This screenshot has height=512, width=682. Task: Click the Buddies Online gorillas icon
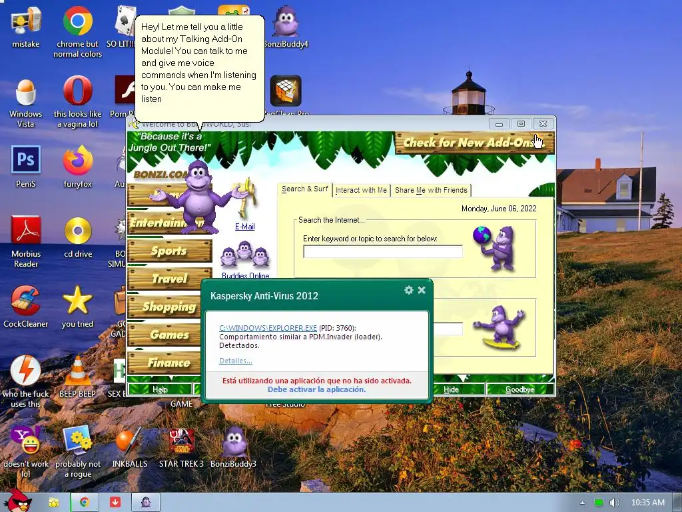tap(245, 254)
